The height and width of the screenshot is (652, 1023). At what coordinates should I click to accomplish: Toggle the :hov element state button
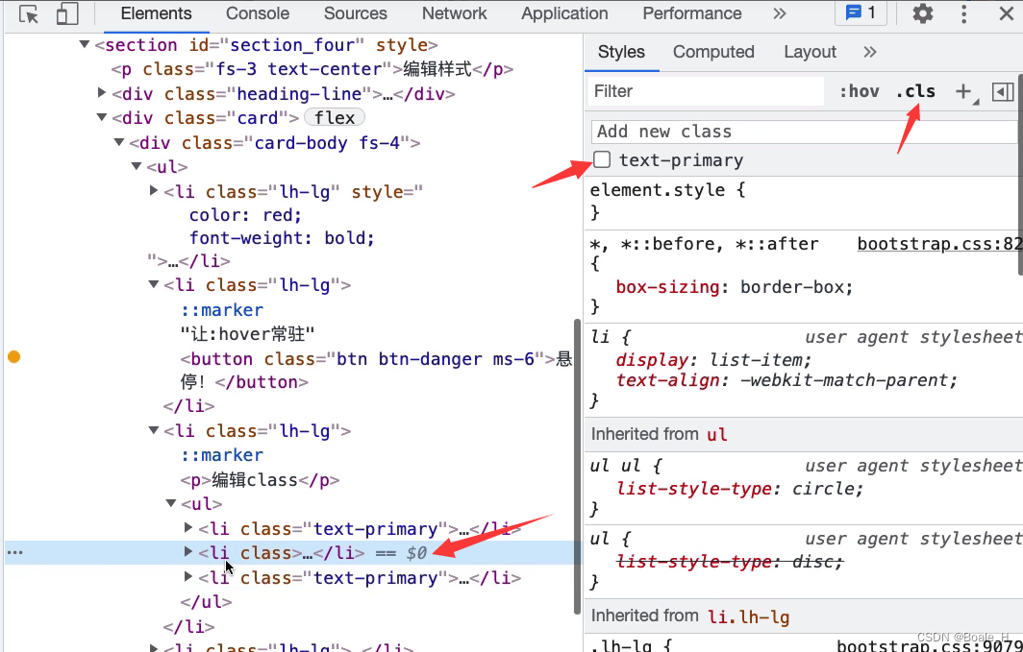(x=859, y=92)
